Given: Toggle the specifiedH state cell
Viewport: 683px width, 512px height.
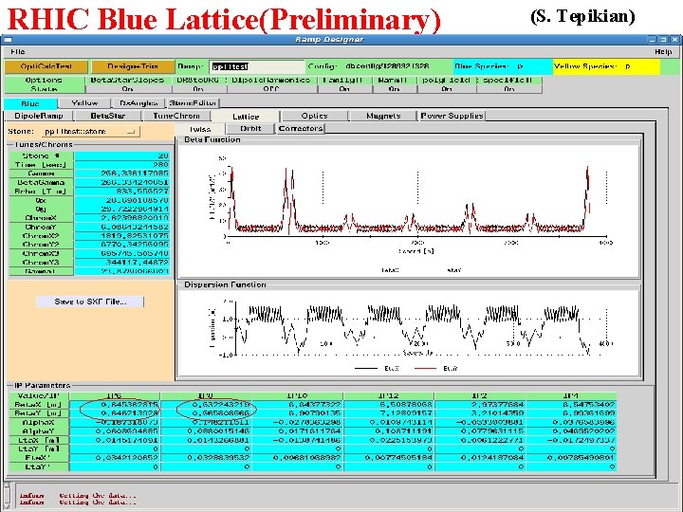Looking at the screenshot, I should [509, 89].
